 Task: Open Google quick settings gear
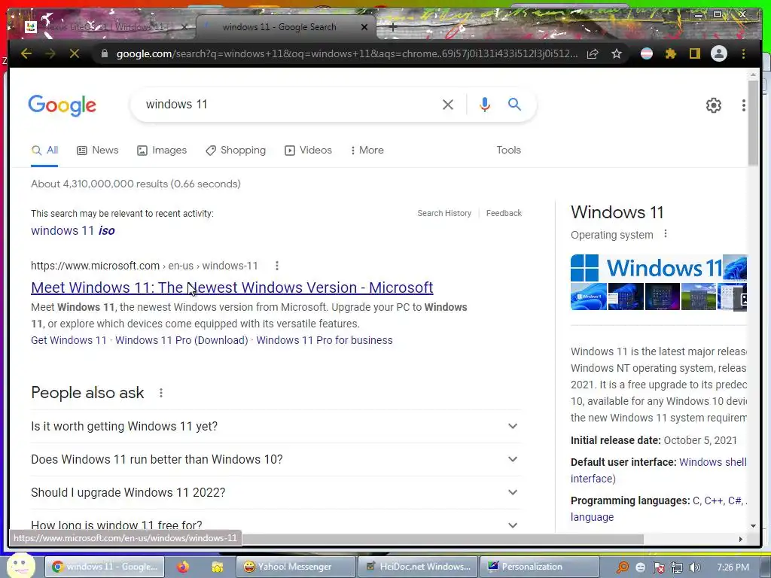click(714, 105)
